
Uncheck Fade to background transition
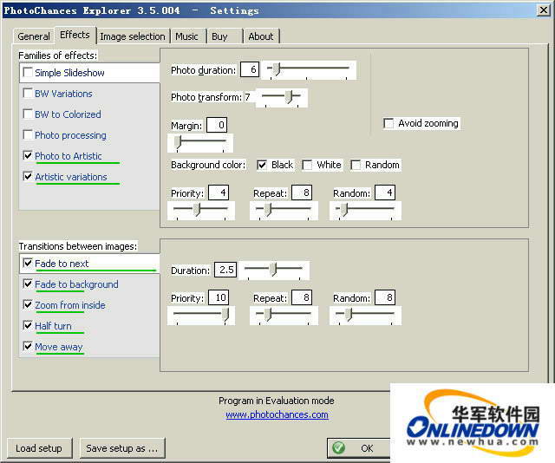tap(28, 284)
